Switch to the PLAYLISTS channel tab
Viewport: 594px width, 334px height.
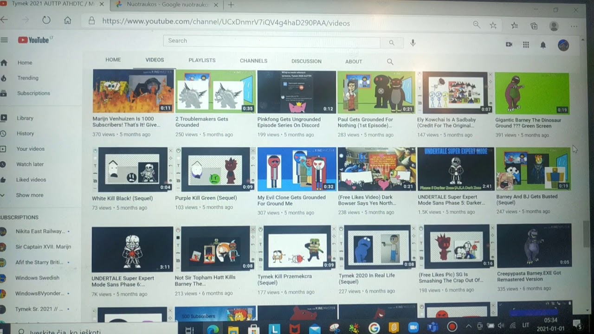click(202, 60)
